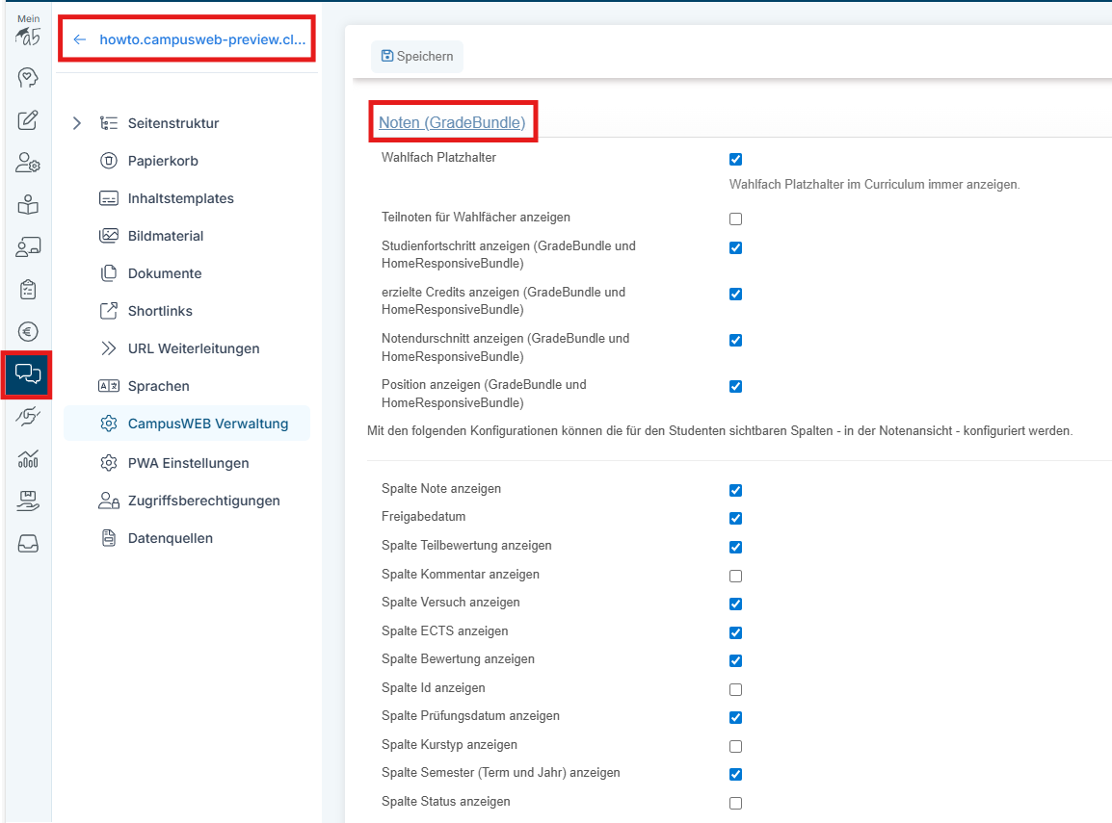Toggle Spalte Status anzeigen checkbox

[x=735, y=803]
